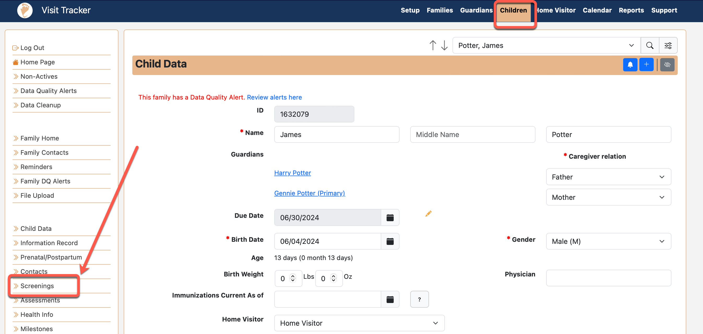Open the Support menu

point(664,10)
